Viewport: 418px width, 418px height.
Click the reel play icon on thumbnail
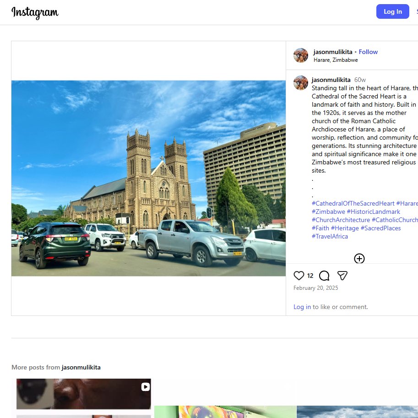145,387
